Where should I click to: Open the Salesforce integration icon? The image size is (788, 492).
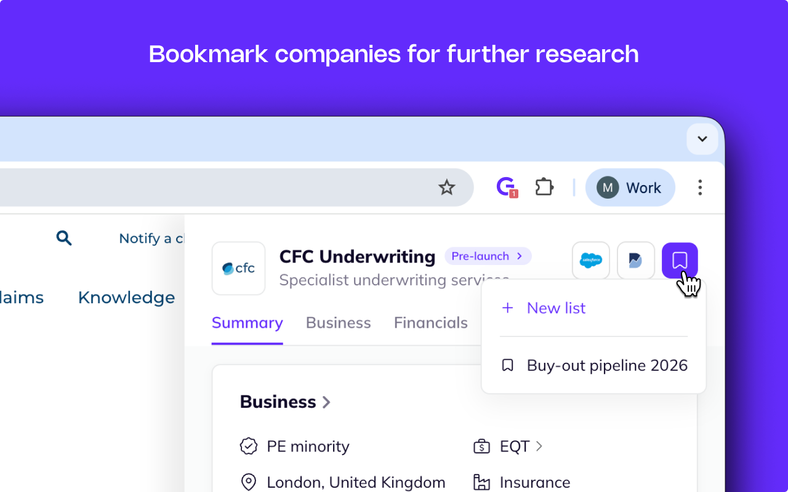[x=591, y=261]
